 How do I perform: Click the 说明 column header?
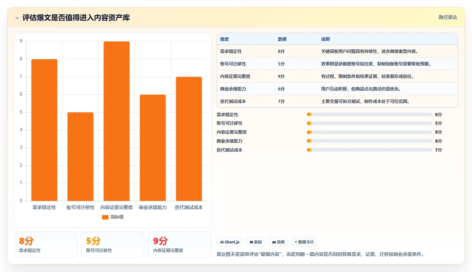click(x=326, y=39)
